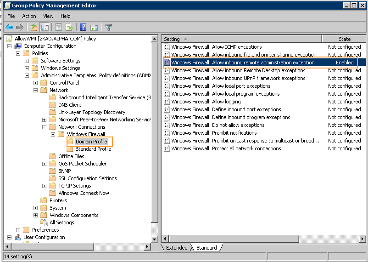This screenshot has height=262, width=368.
Task: Click the Properties toolbar icon
Action: point(58,28)
